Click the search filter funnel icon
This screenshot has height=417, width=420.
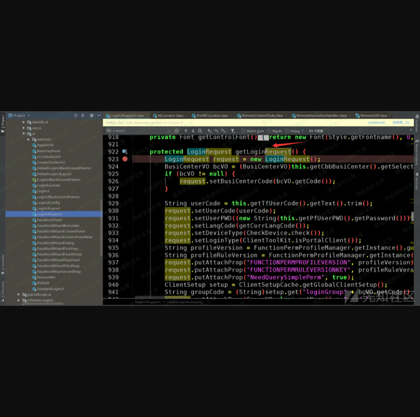(x=233, y=131)
